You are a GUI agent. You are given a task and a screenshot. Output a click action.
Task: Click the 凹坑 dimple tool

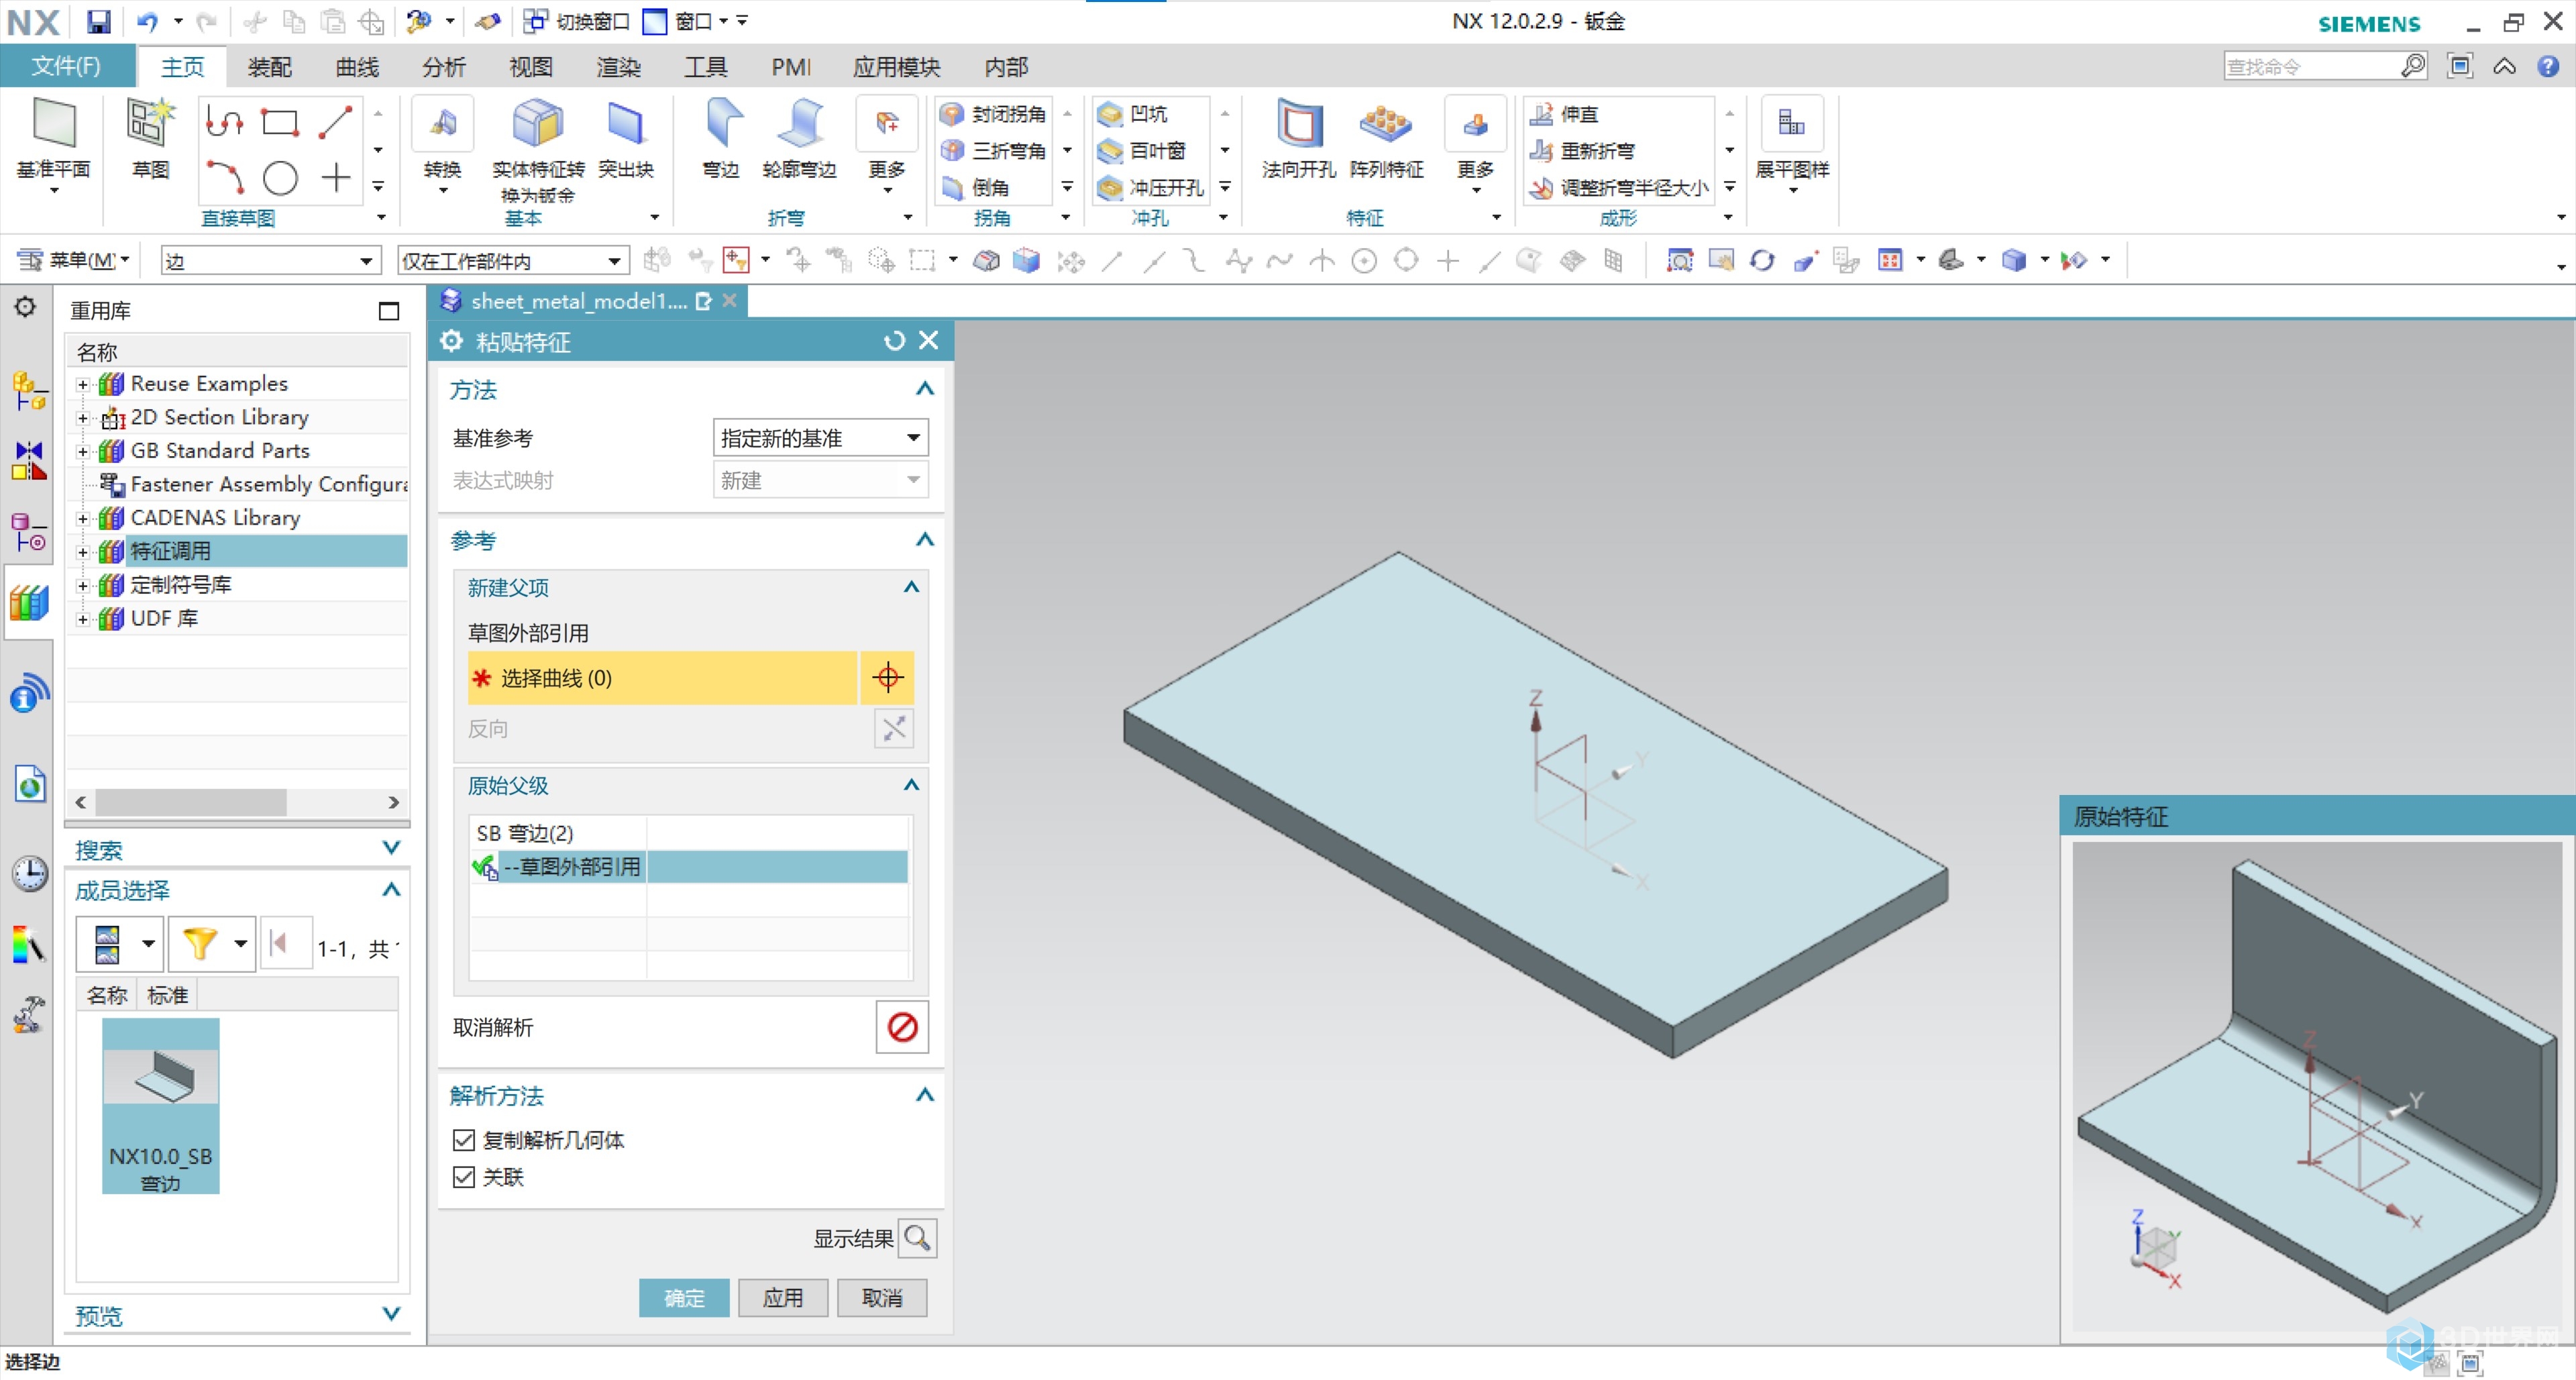coord(1134,115)
